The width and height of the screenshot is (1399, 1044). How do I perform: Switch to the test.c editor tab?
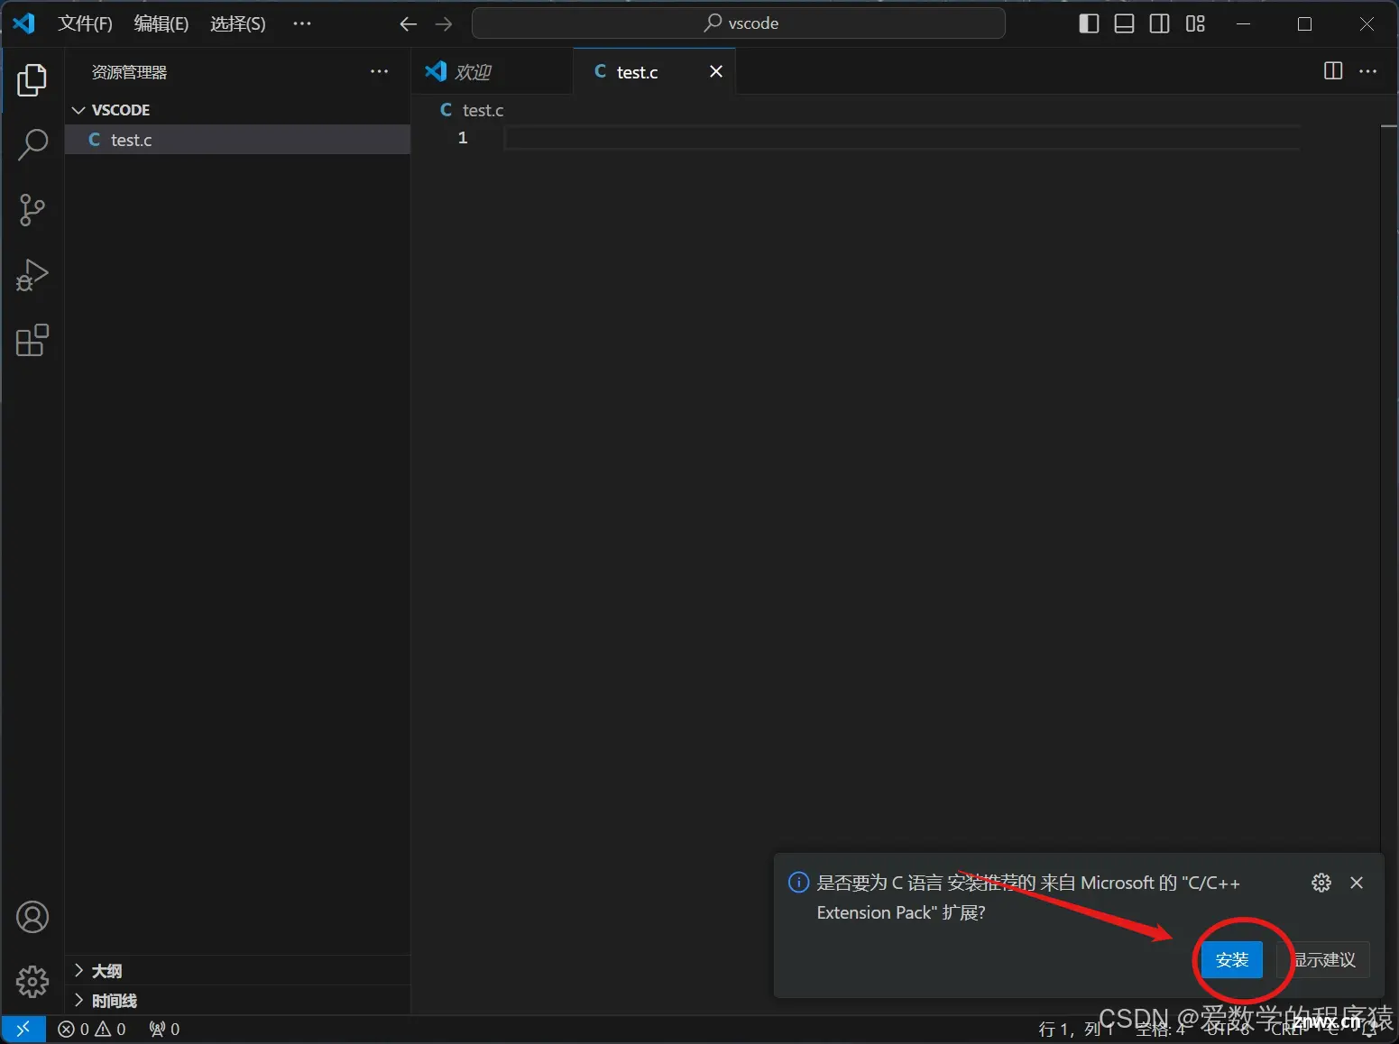(x=654, y=71)
